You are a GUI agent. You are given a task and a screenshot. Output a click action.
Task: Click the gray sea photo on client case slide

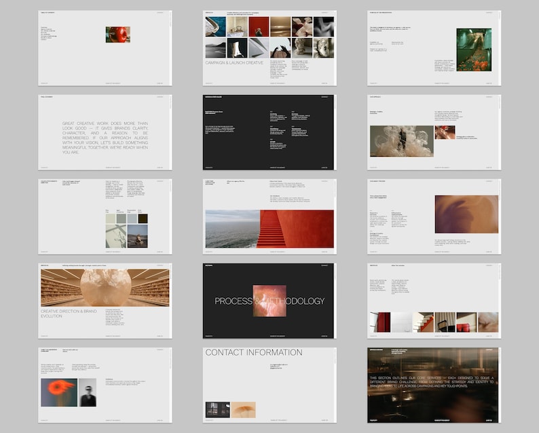(232, 229)
